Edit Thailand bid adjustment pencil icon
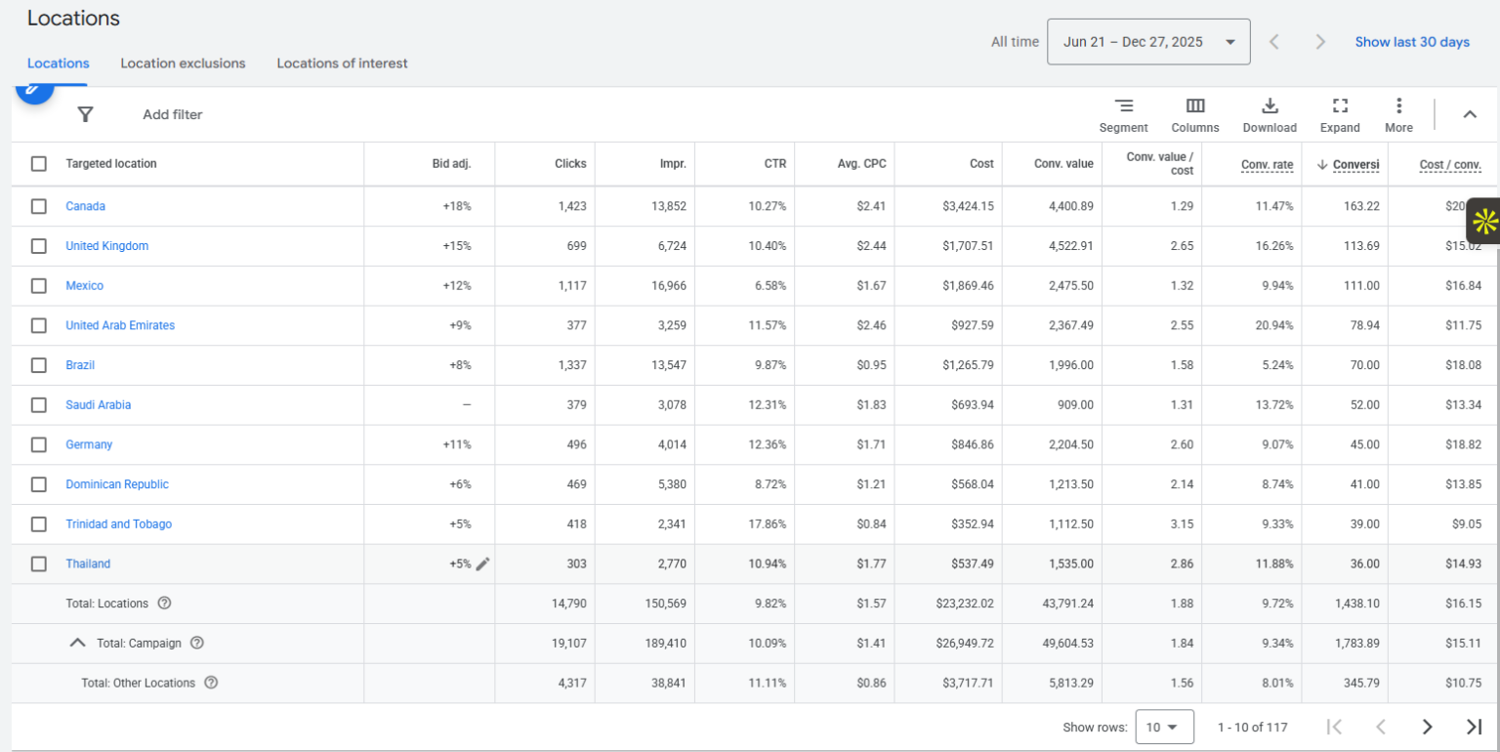 [x=482, y=564]
